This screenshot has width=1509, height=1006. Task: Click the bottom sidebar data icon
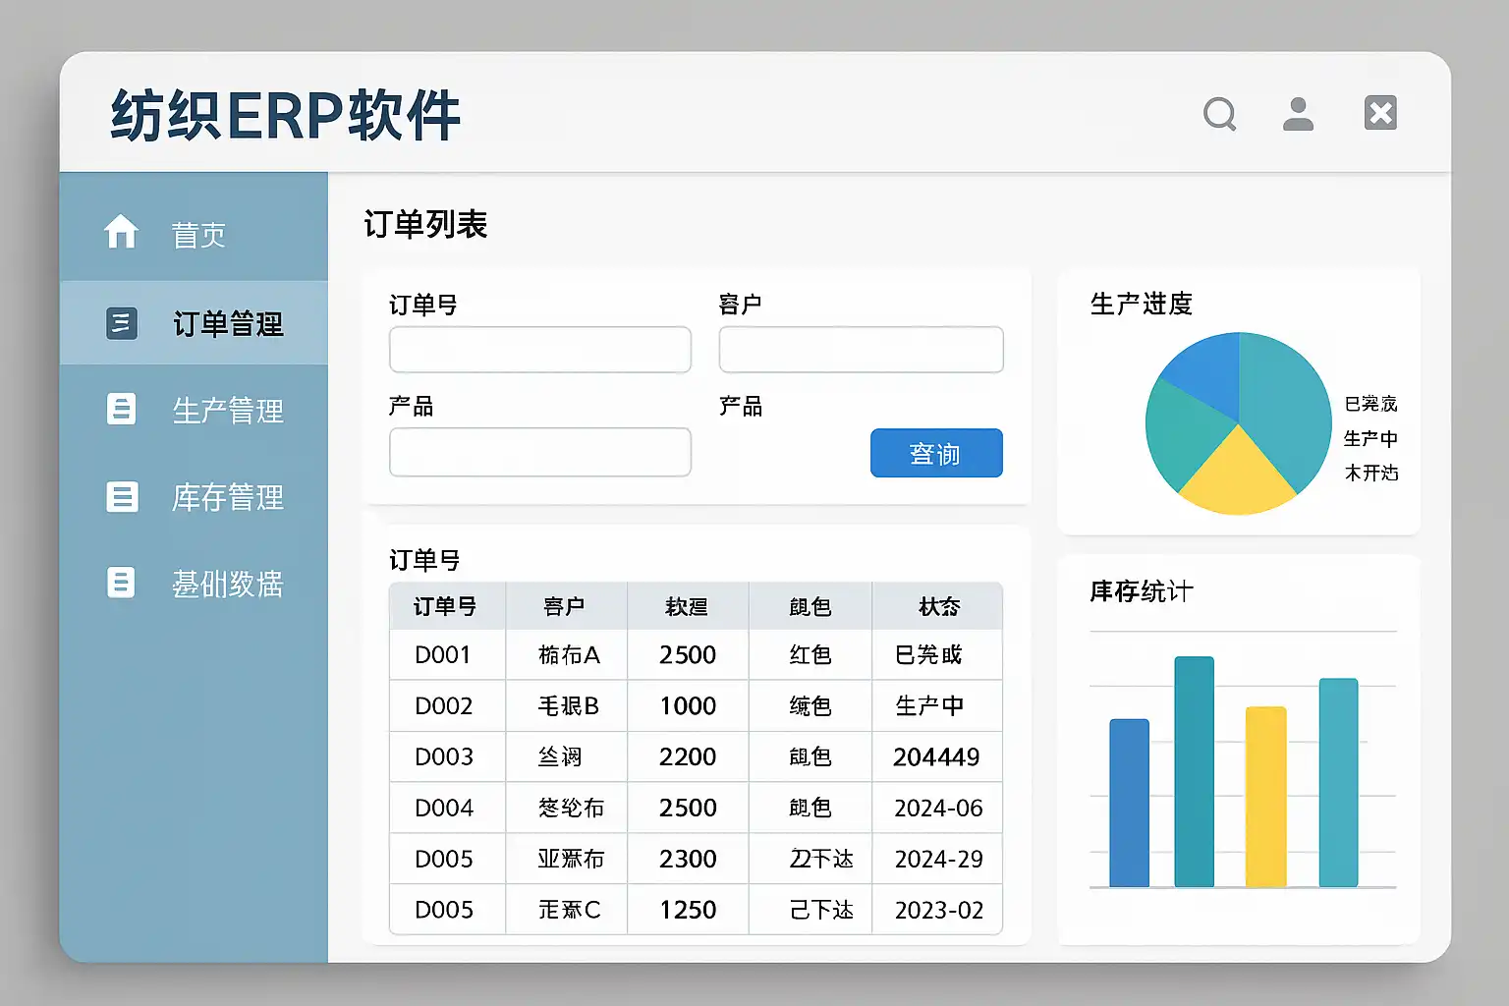click(x=121, y=583)
